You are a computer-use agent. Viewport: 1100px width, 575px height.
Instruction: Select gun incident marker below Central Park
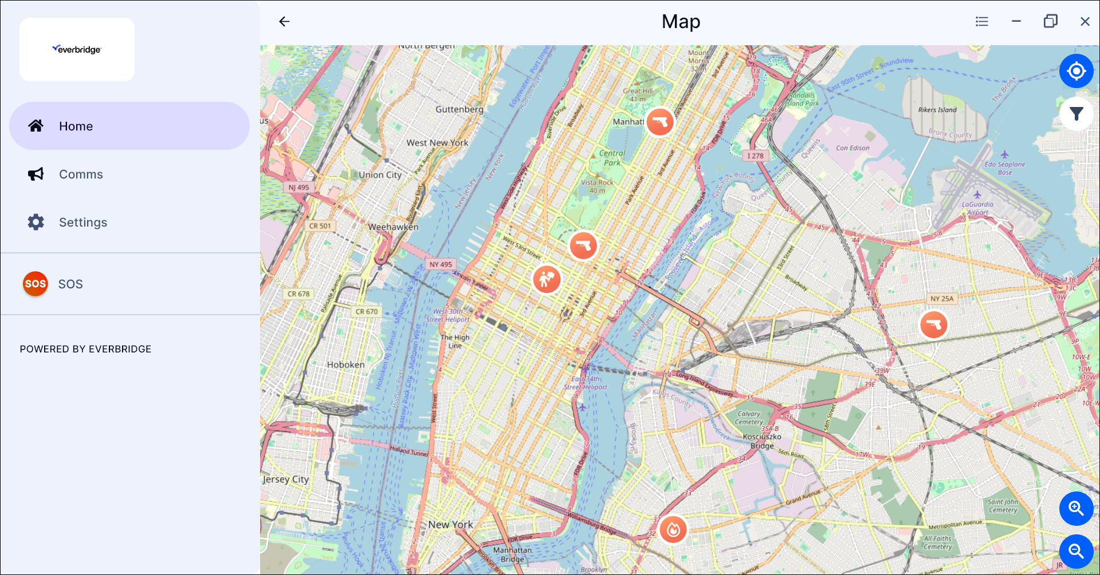coord(583,245)
